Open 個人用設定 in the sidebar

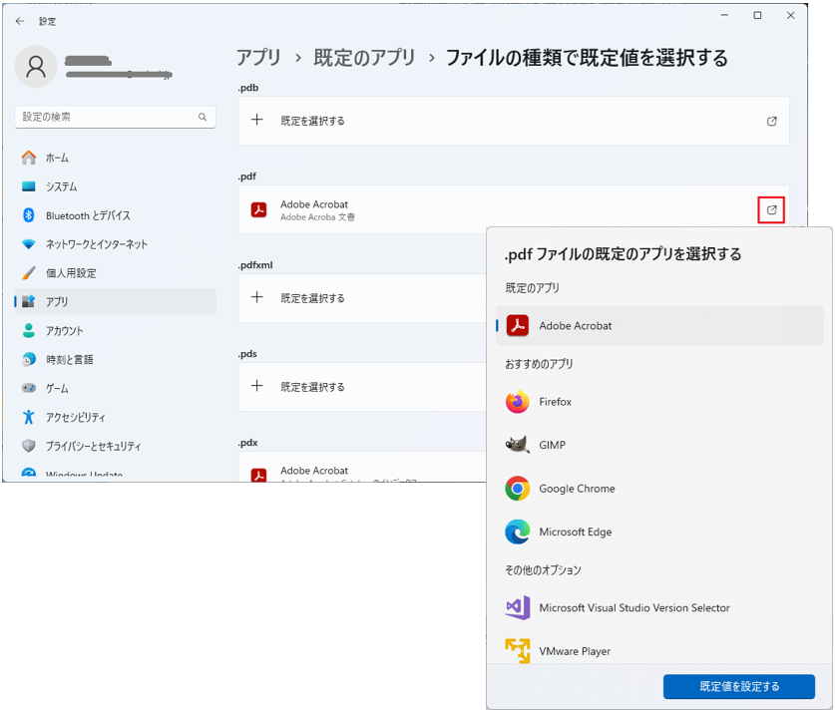point(115,273)
